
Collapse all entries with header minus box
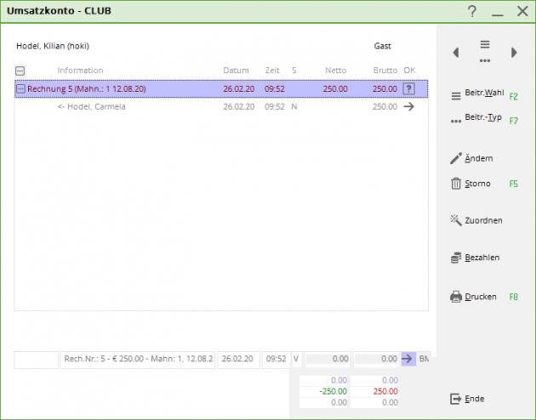pyautogui.click(x=20, y=71)
